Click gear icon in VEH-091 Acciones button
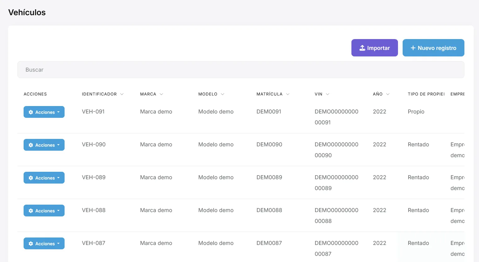 31,112
